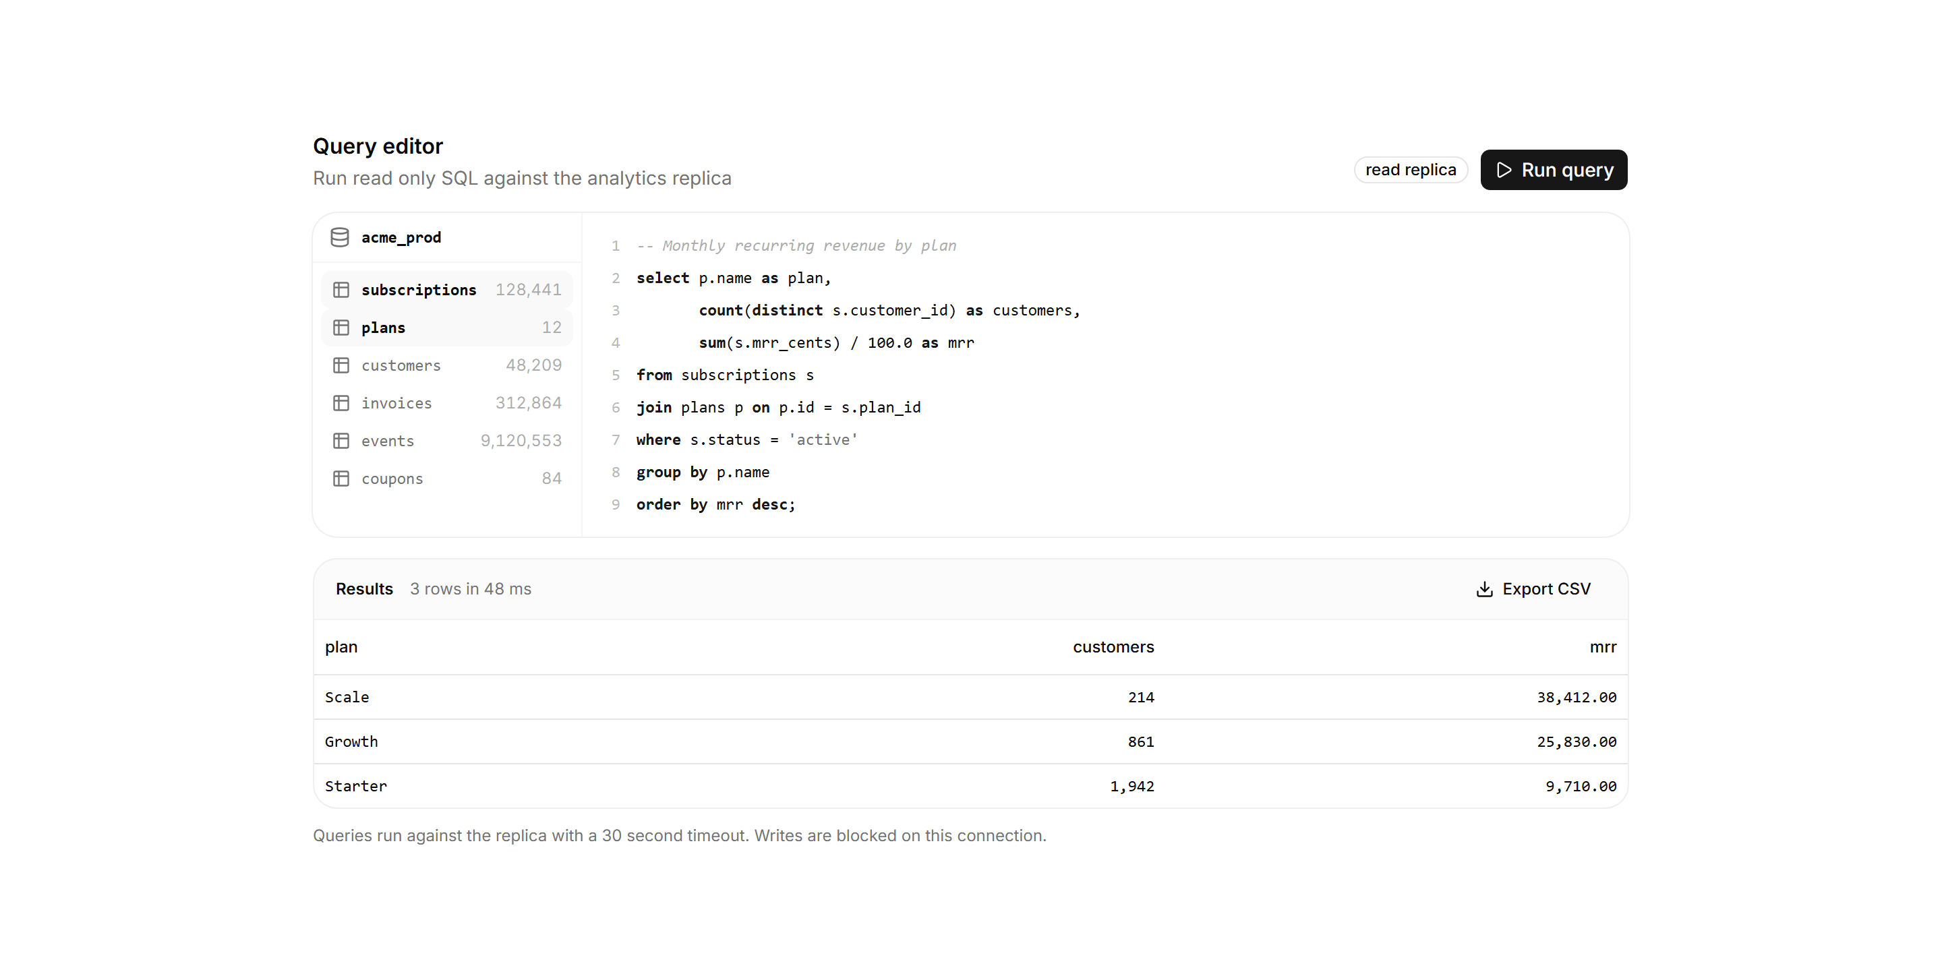Open the coupons table in the sidebar

(447, 479)
